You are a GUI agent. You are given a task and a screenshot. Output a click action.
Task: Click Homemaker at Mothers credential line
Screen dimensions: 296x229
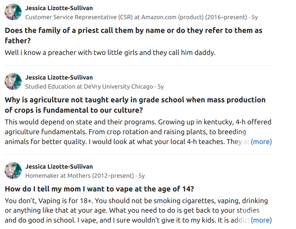80,176
